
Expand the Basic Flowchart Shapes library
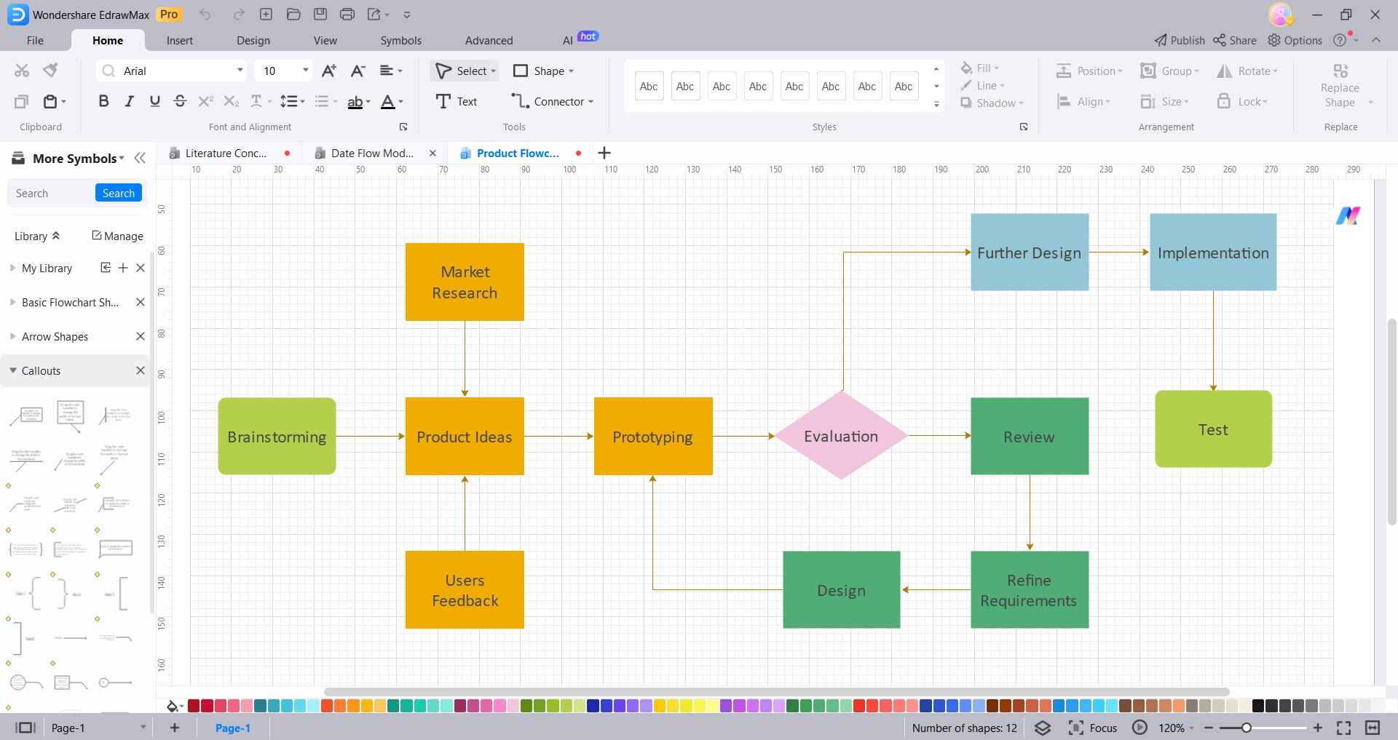point(12,302)
